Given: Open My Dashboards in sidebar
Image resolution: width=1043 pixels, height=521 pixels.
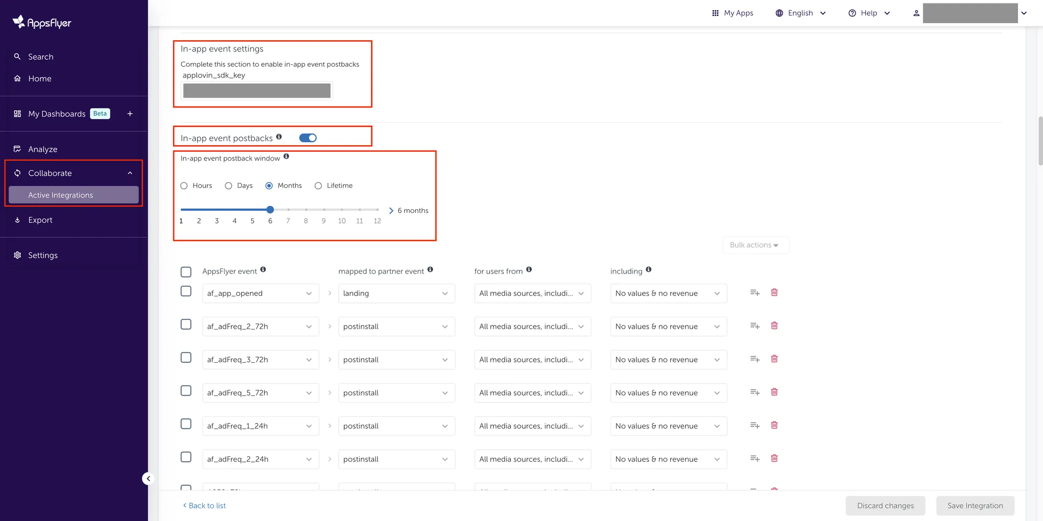Looking at the screenshot, I should 57,114.
